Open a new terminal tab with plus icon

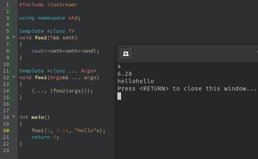click(x=126, y=54)
